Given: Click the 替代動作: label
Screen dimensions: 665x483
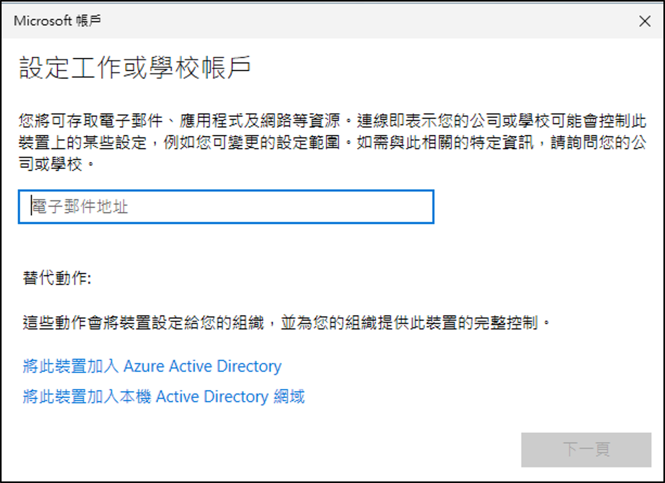Looking at the screenshot, I should 57,278.
